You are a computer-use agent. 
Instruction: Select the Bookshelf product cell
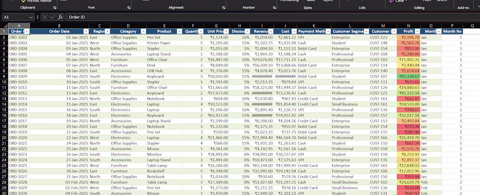pyautogui.click(x=165, y=171)
